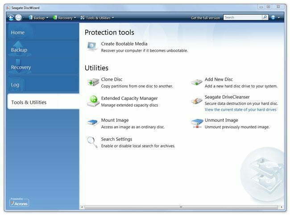
Task: Open the Backup toolbar menu
Action: click(38, 18)
